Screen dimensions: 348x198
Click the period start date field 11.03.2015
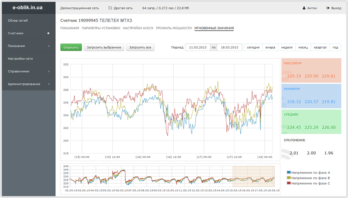[198, 47]
